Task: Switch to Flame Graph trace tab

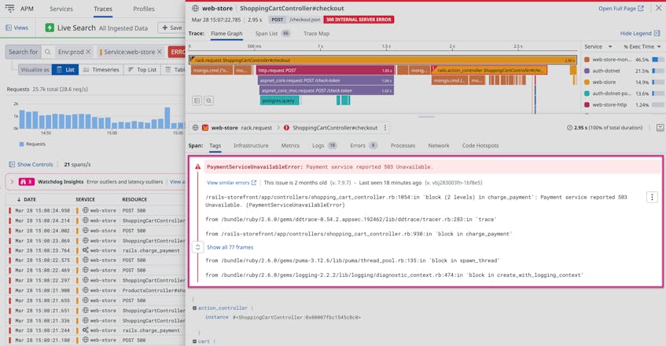Action: (226, 34)
